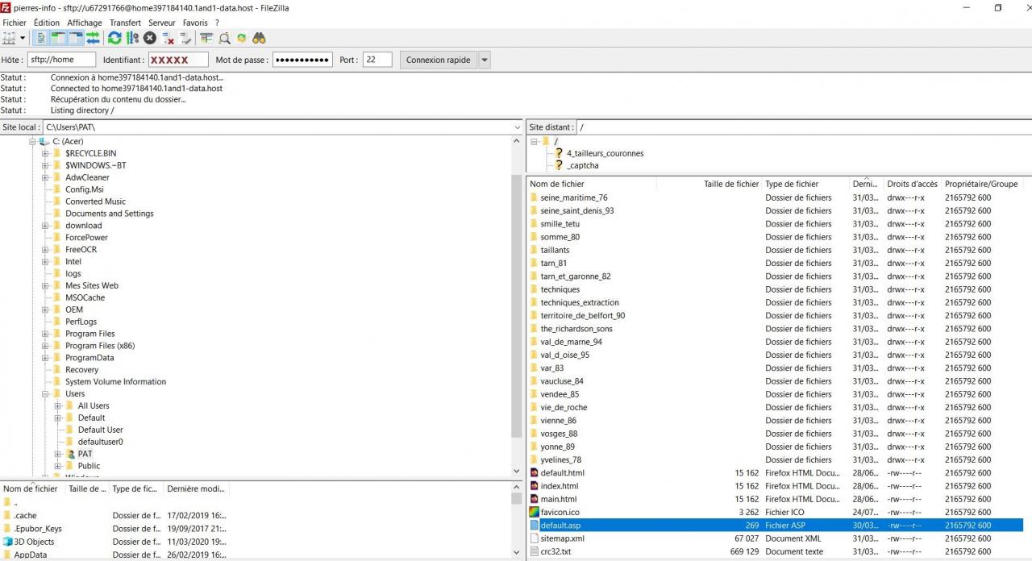Disconnect from the server icon
This screenshot has width=1032, height=561.
pos(168,38)
